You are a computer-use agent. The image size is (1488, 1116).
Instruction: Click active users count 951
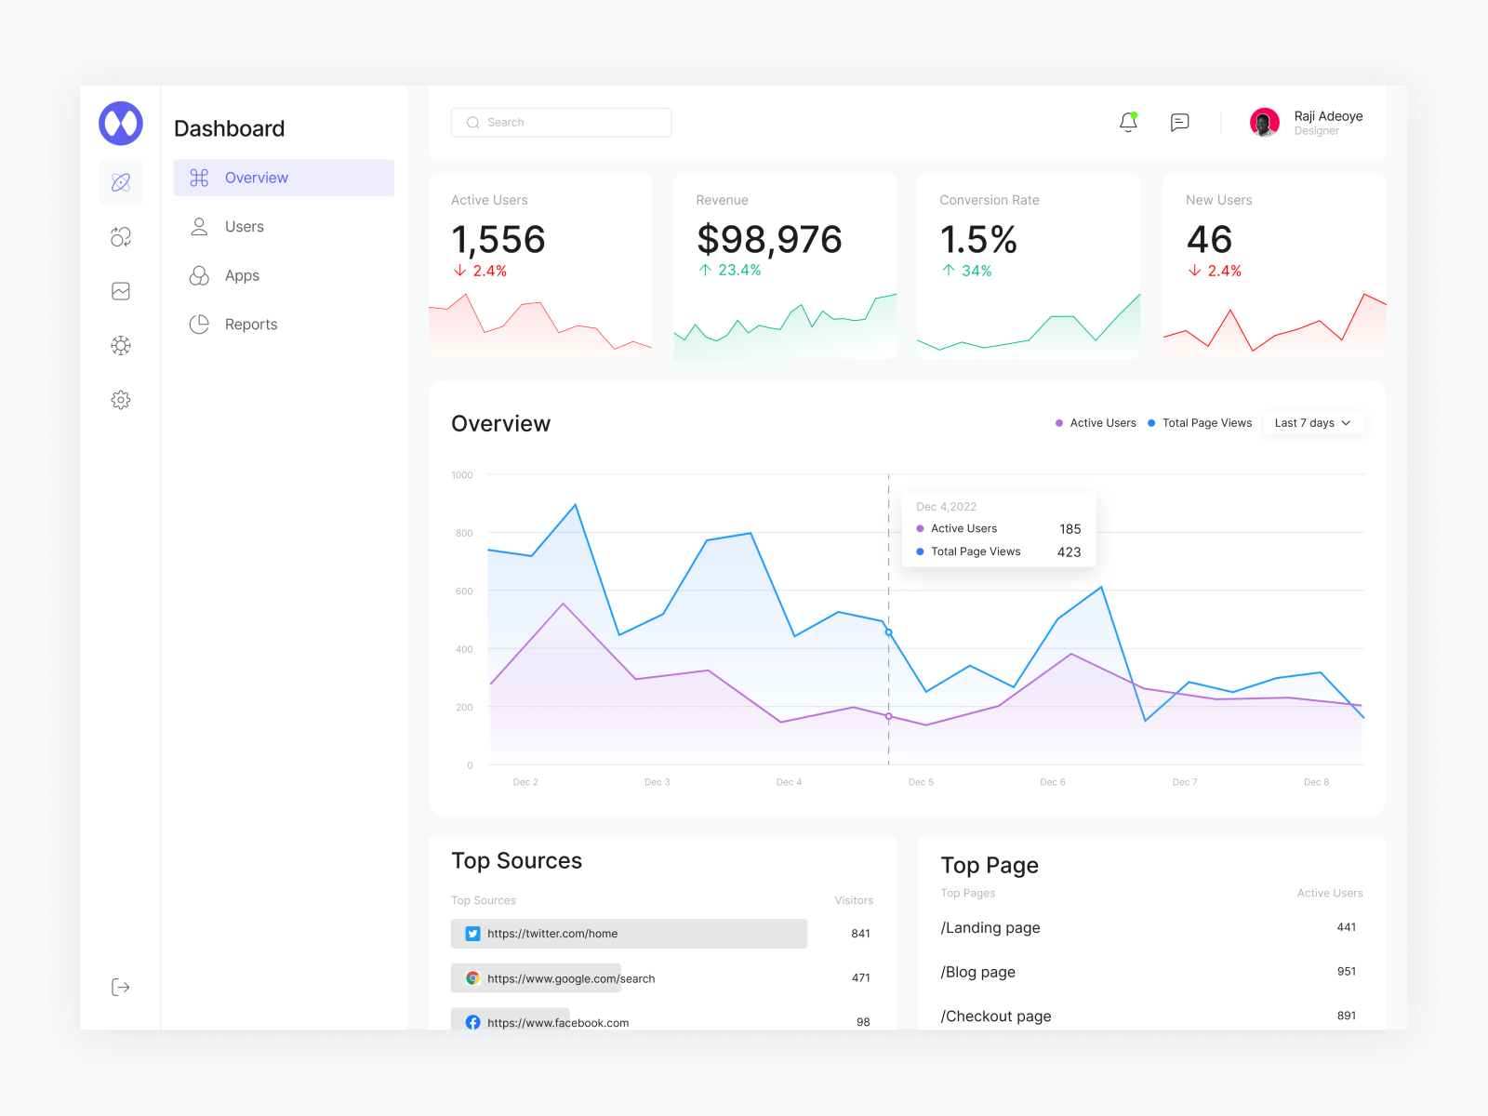pos(1347,972)
